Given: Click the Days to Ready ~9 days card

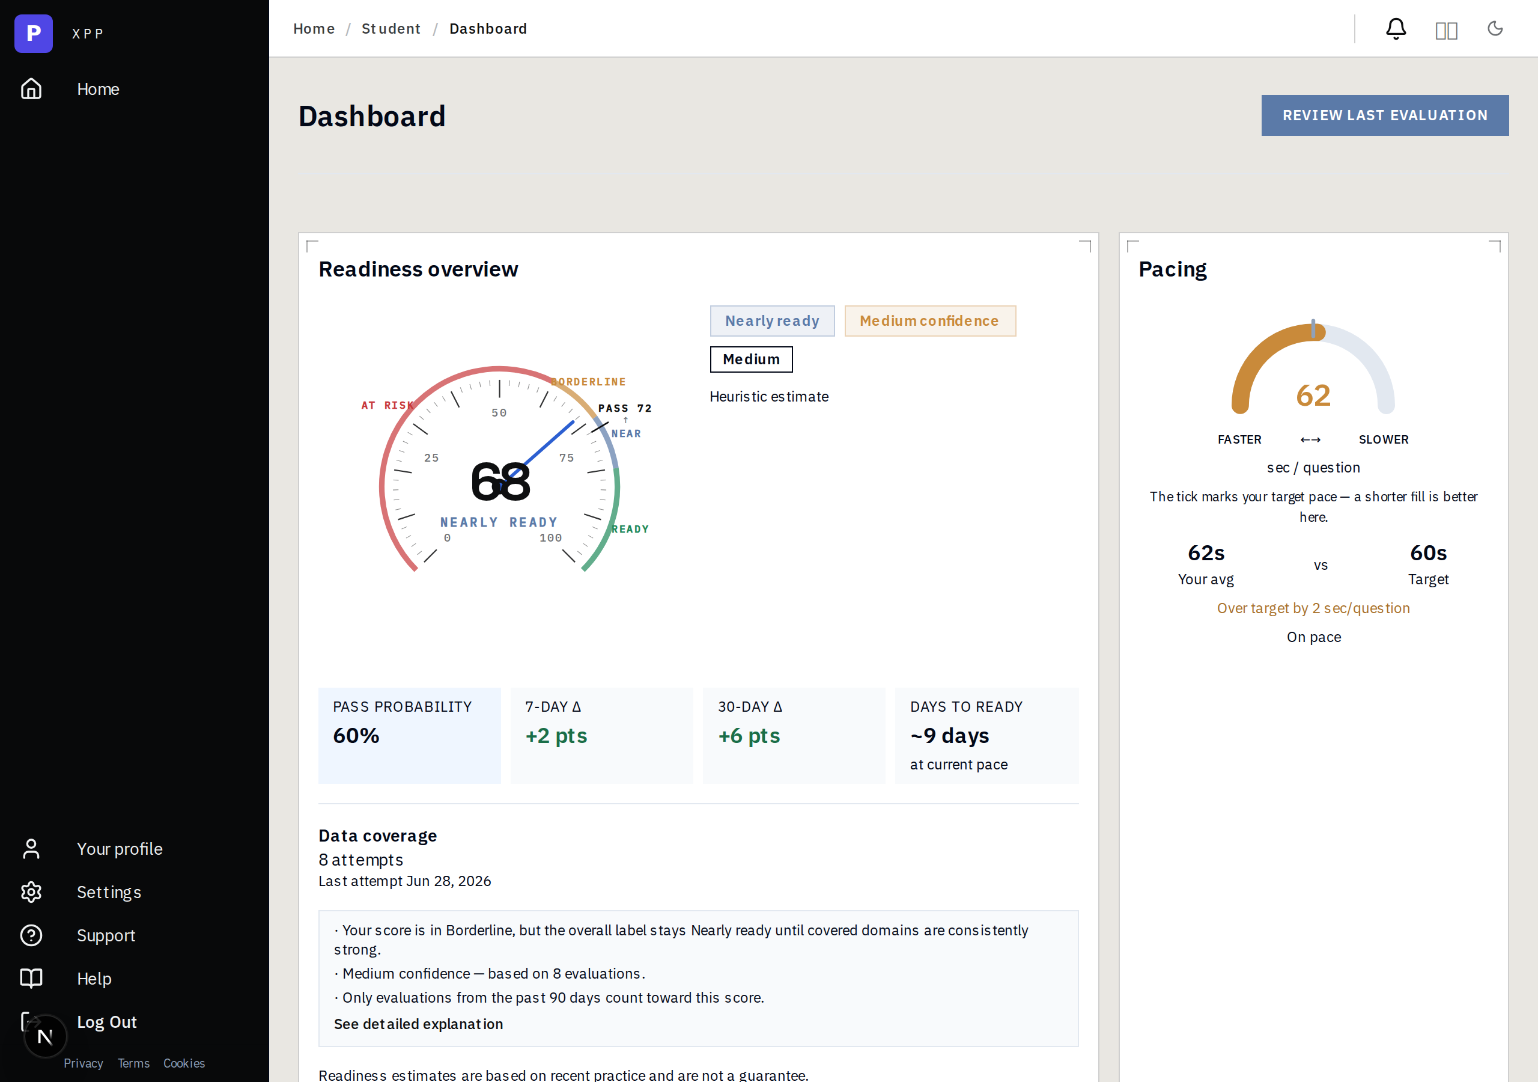Looking at the screenshot, I should pos(986,735).
